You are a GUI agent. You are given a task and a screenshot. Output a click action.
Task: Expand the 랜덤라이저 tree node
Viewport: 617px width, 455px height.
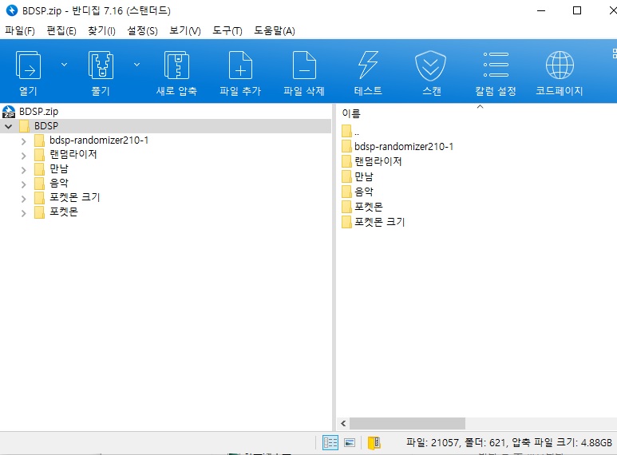click(24, 156)
